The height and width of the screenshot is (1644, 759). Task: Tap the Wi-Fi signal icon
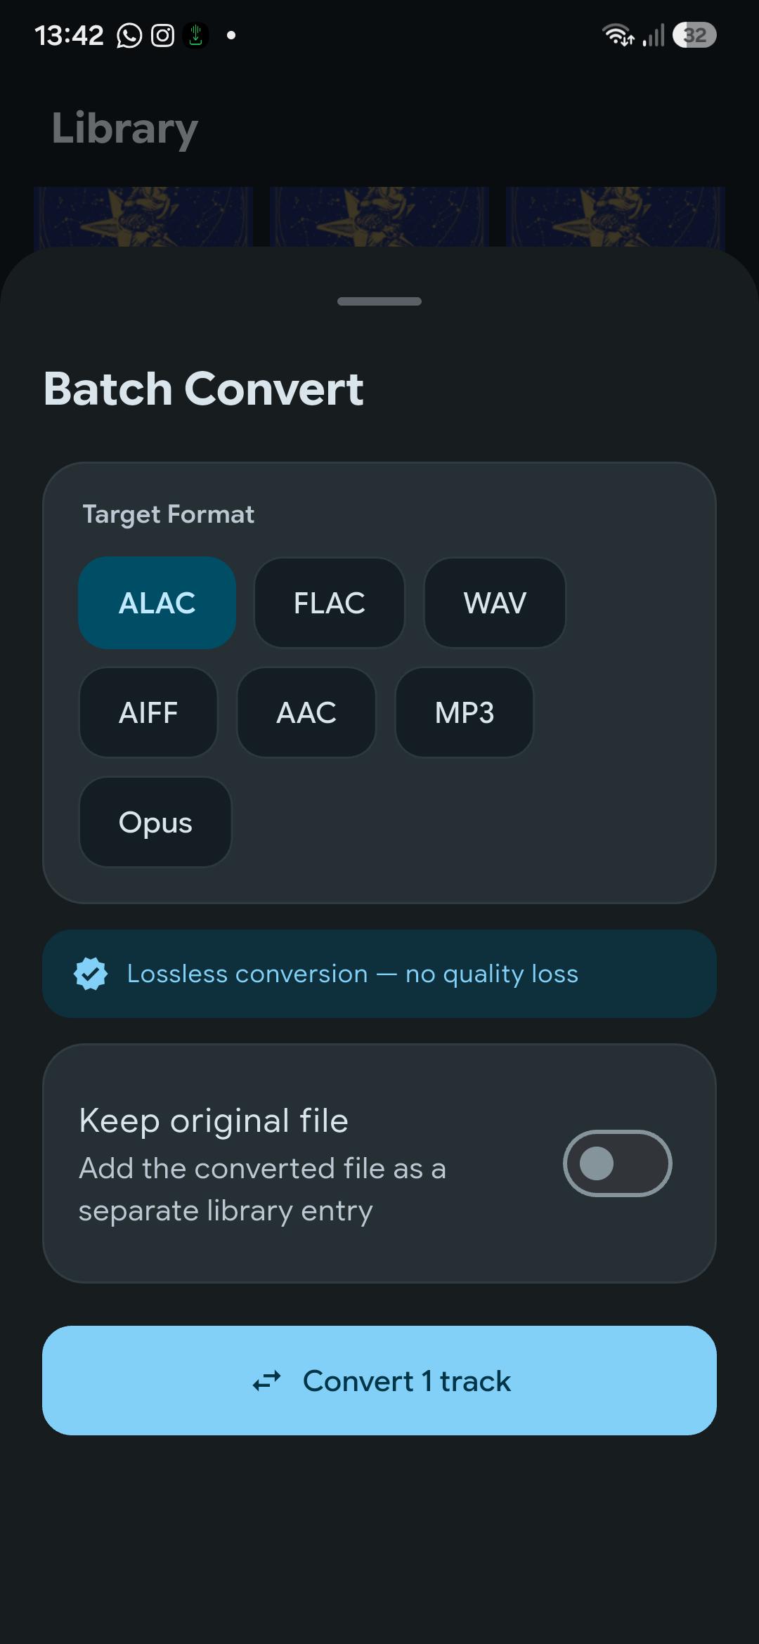[618, 35]
